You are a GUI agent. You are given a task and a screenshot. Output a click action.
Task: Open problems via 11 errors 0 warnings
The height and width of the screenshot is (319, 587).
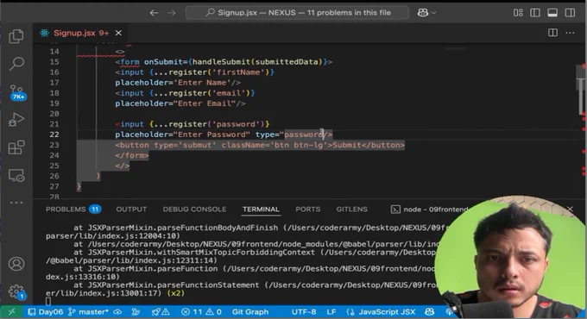click(x=200, y=311)
